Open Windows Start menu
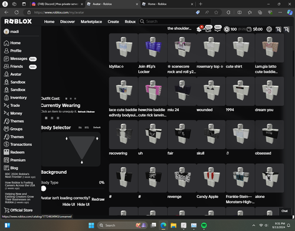This screenshot has height=231, width=295. (91, 225)
